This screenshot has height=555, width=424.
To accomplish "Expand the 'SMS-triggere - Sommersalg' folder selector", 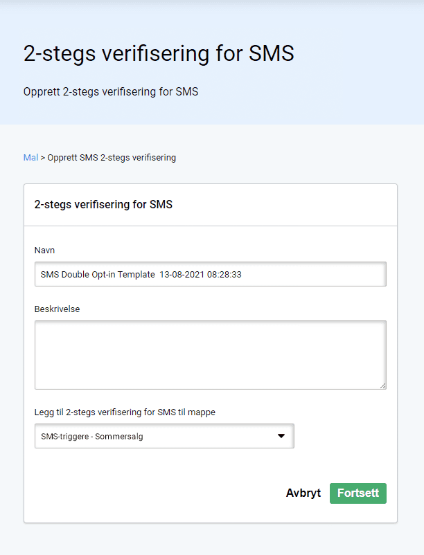I will click(x=164, y=436).
